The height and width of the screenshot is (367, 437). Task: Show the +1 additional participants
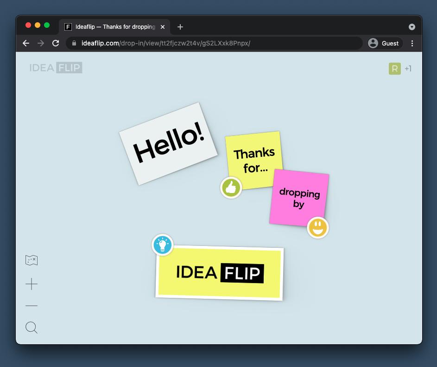[408, 69]
